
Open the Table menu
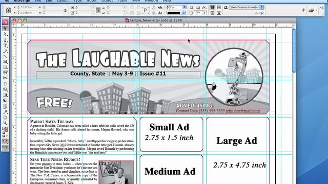pyautogui.click(x=122, y=1)
